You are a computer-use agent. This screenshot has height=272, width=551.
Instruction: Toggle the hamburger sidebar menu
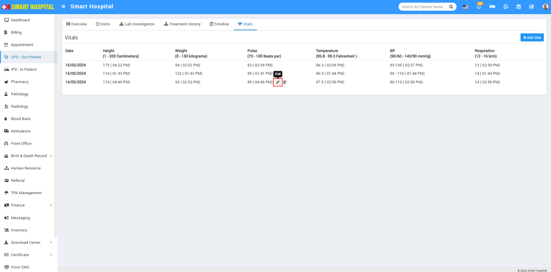pyautogui.click(x=63, y=7)
